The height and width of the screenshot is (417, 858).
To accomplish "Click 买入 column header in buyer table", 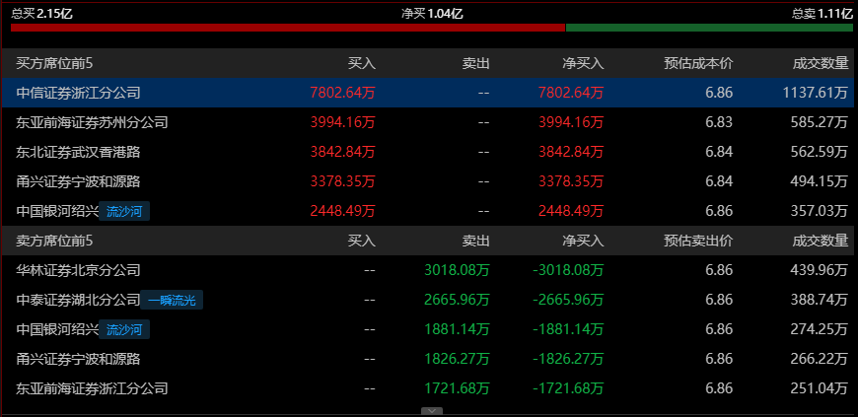I will (x=362, y=63).
